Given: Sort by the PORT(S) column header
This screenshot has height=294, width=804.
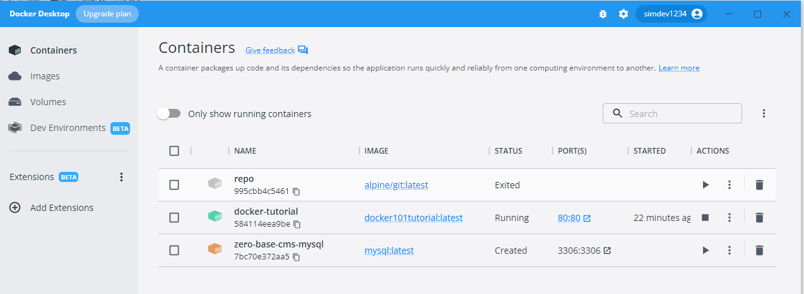Looking at the screenshot, I should (x=572, y=151).
